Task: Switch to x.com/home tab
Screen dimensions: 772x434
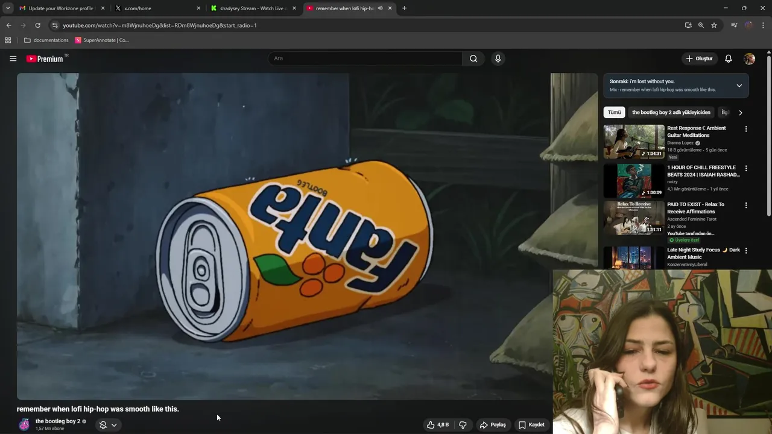Action: tap(158, 8)
